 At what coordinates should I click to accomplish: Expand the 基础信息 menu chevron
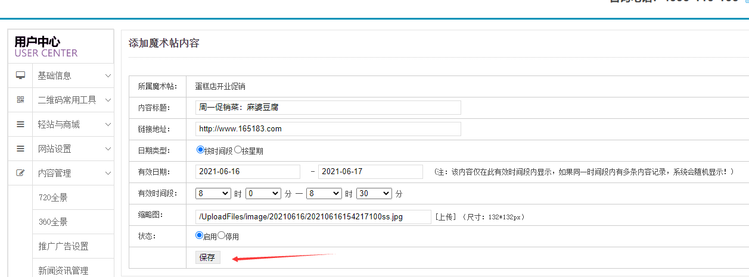click(x=108, y=75)
